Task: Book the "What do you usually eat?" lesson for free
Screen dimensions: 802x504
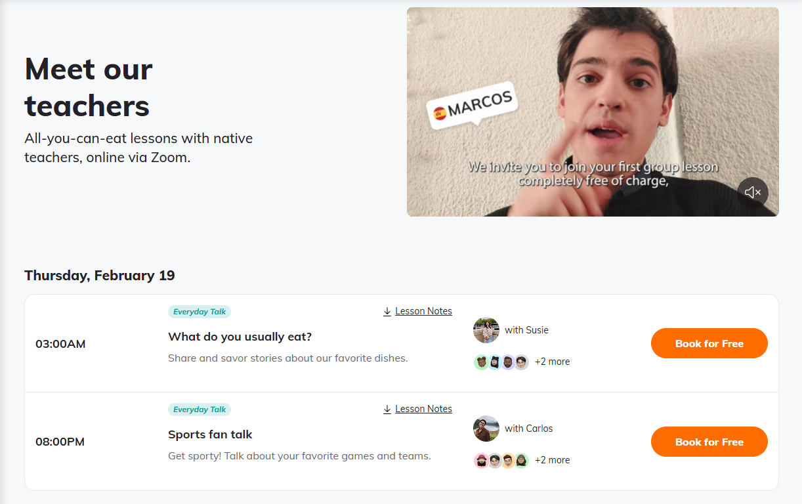Action: click(x=709, y=343)
